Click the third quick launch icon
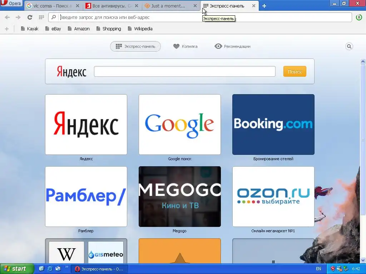Viewport: 366px width, 274px height. click(58, 269)
